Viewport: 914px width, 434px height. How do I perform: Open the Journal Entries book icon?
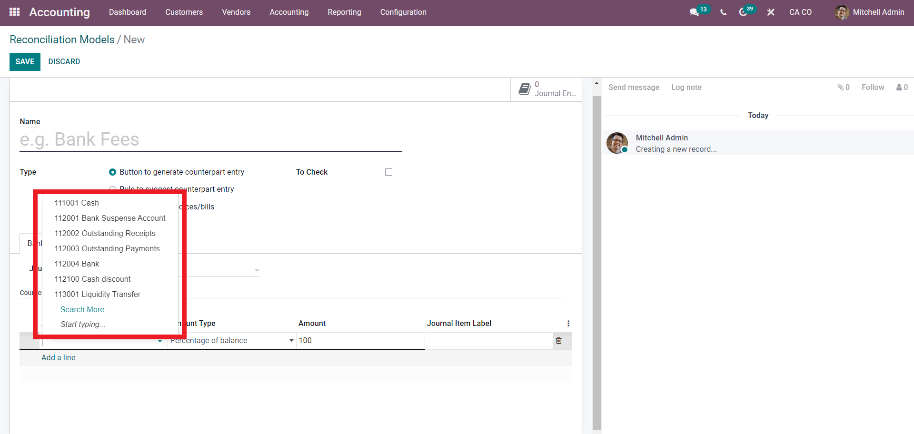(525, 89)
